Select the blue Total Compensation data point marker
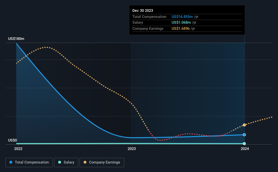The height and width of the screenshot is (172, 278). tap(244, 135)
